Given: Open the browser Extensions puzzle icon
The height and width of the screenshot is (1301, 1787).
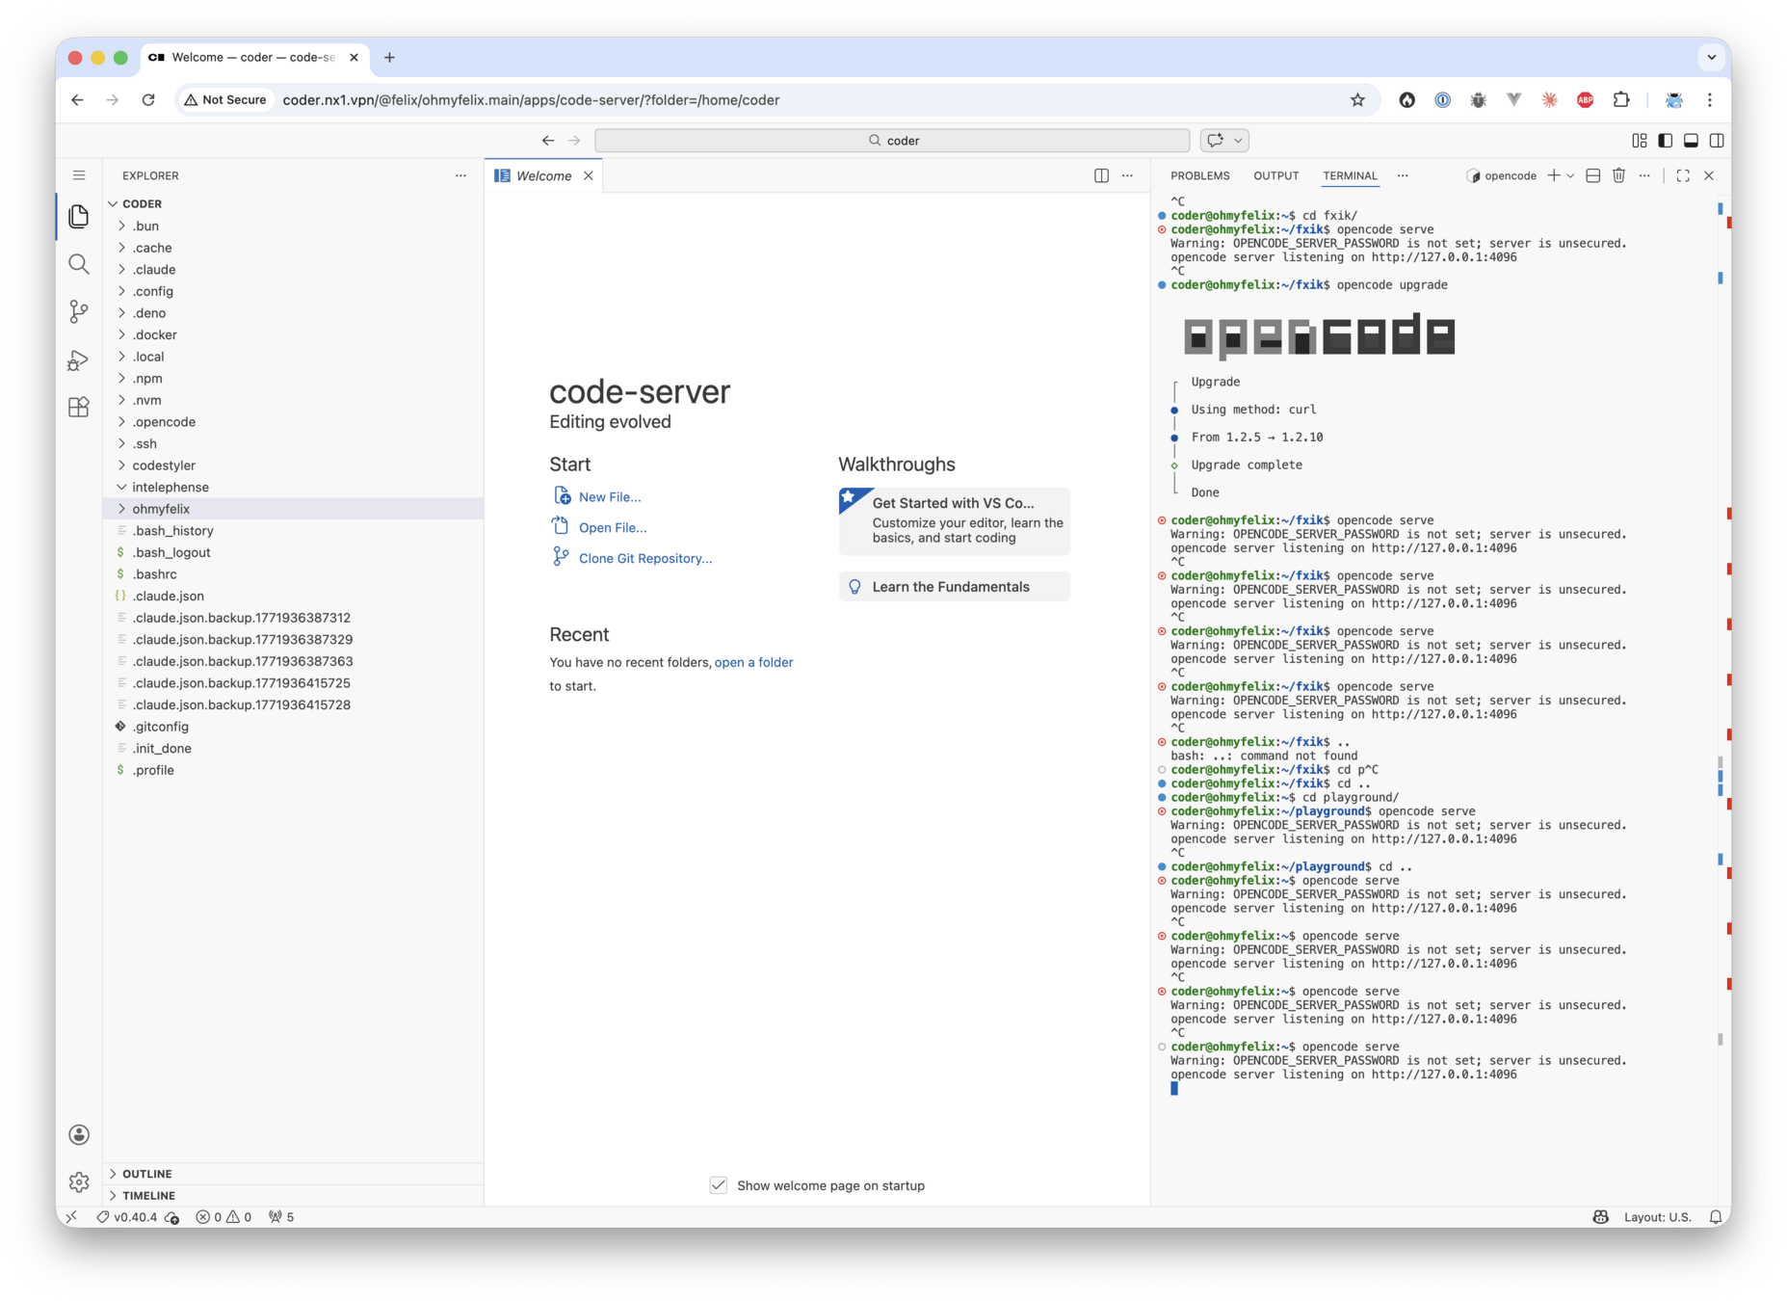Looking at the screenshot, I should pos(1621,100).
